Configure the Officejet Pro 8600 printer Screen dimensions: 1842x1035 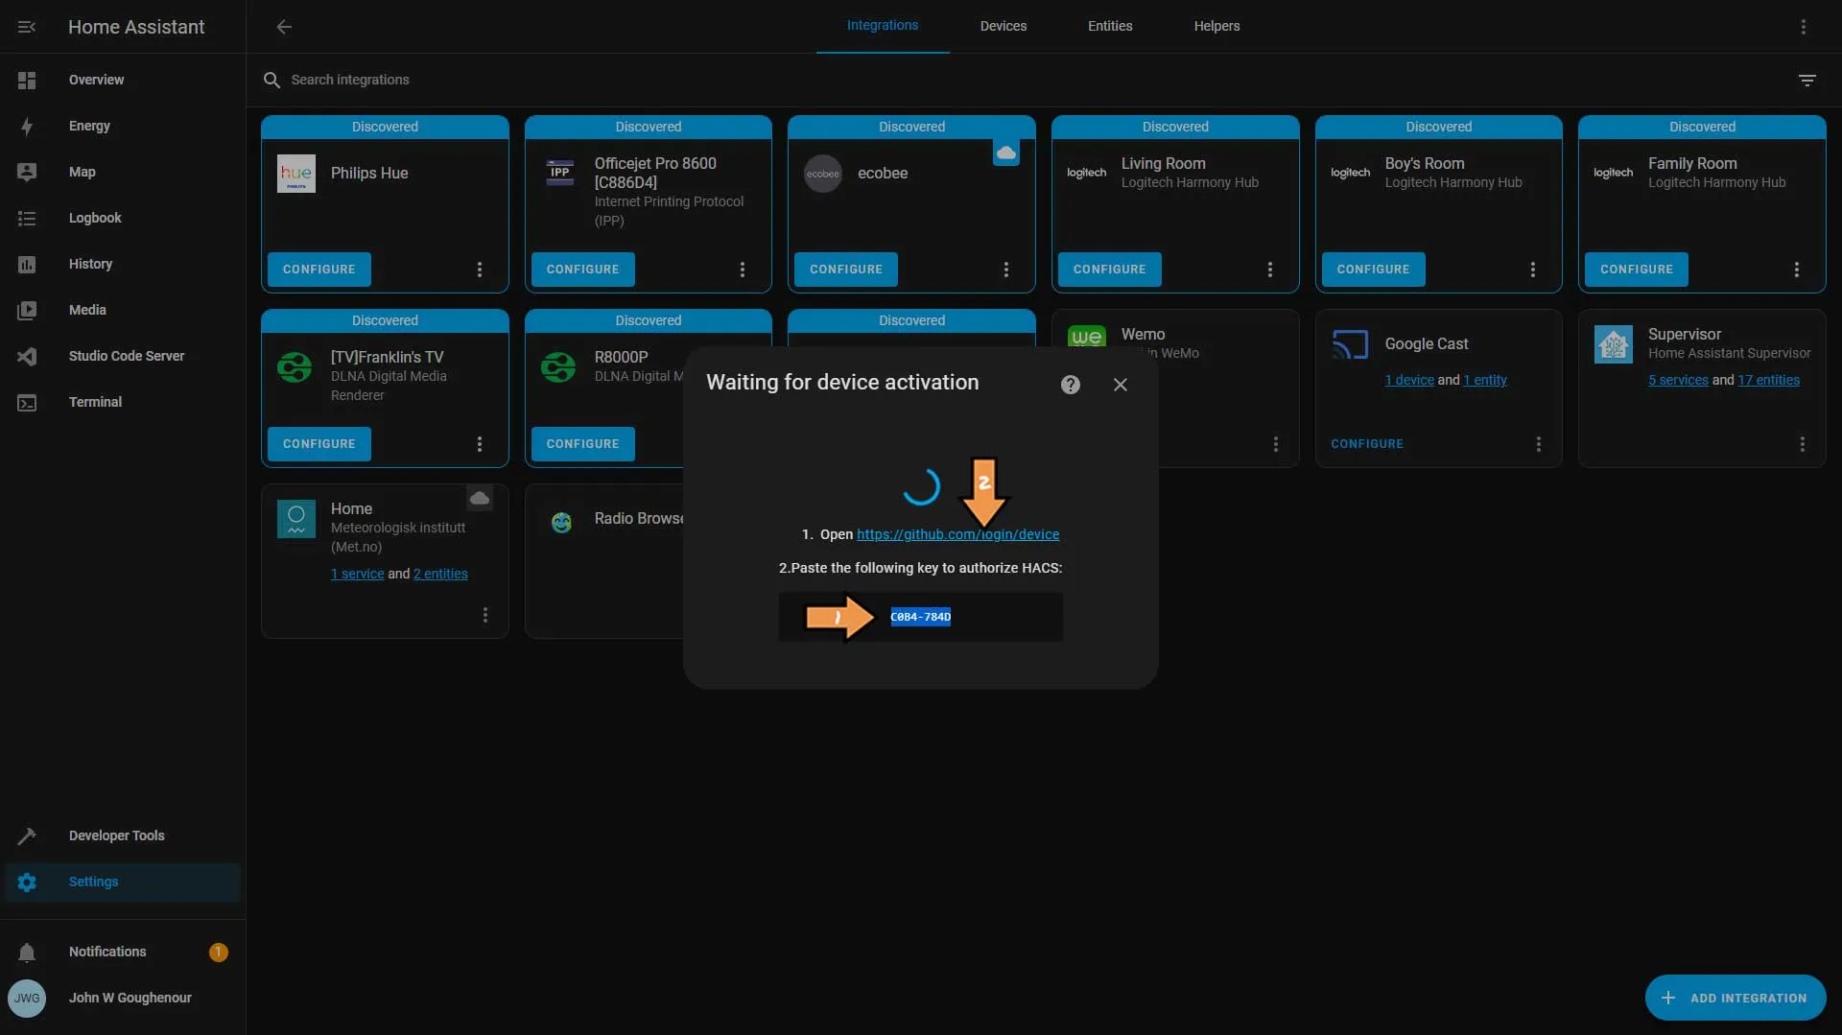(x=583, y=270)
